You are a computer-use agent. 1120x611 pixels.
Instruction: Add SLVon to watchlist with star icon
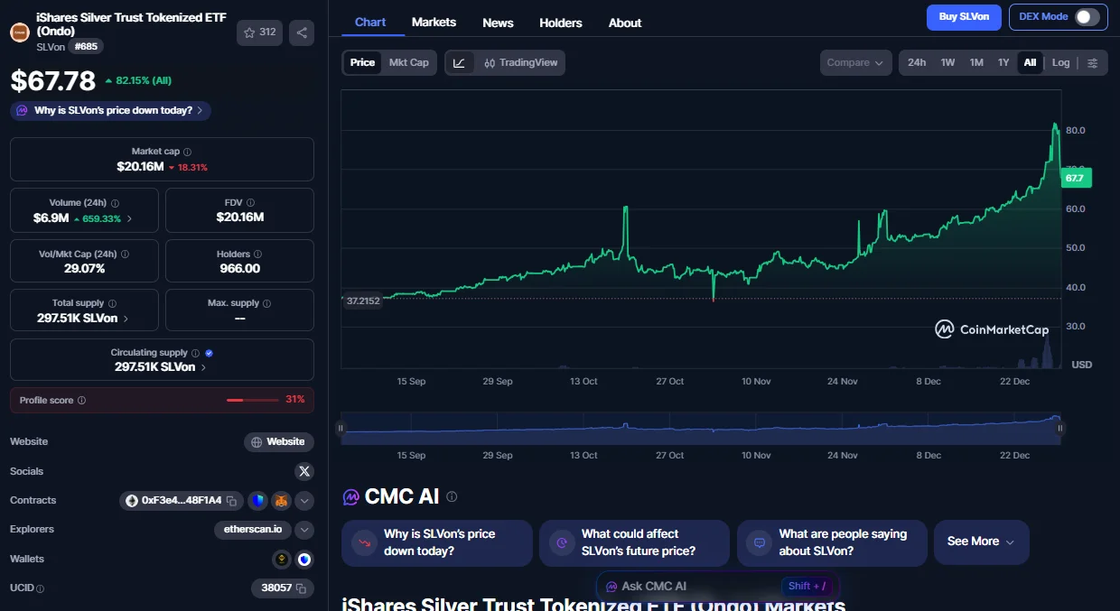[259, 32]
